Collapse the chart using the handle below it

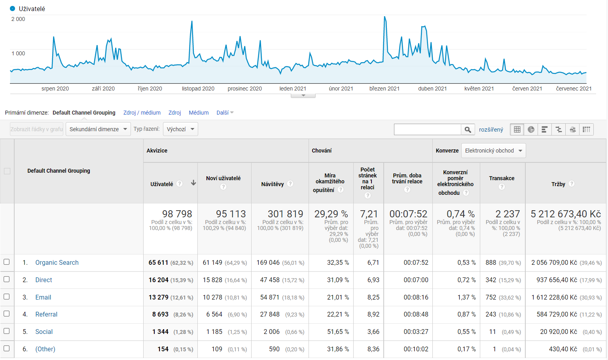pos(303,96)
